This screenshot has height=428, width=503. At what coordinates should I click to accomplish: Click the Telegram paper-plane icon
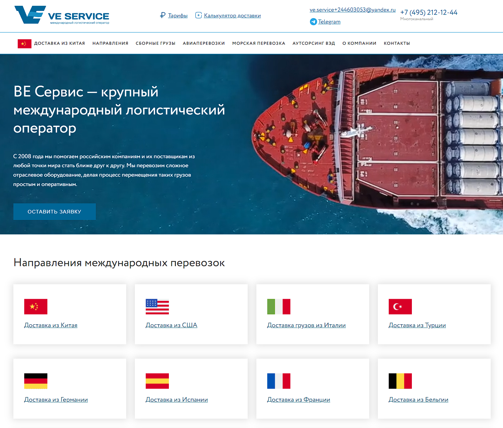tap(313, 22)
